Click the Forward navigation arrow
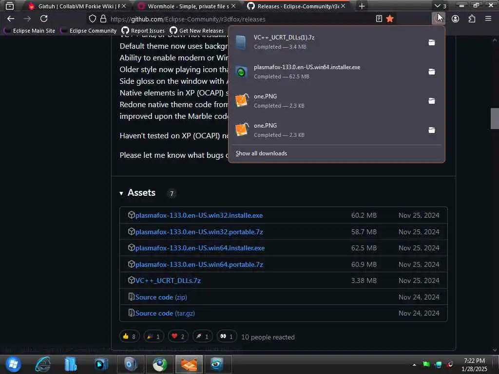The height and width of the screenshot is (374, 499). coord(27,19)
